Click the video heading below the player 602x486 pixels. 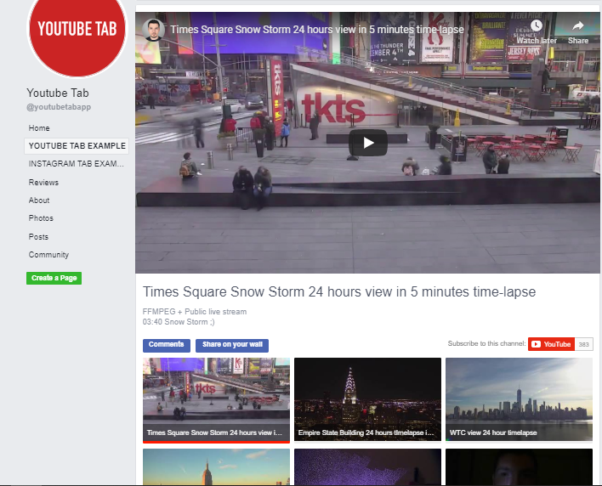[339, 292]
